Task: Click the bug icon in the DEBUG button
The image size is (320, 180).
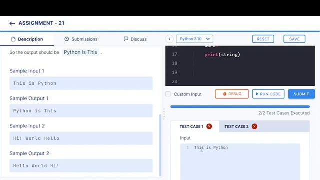Action: point(225,94)
